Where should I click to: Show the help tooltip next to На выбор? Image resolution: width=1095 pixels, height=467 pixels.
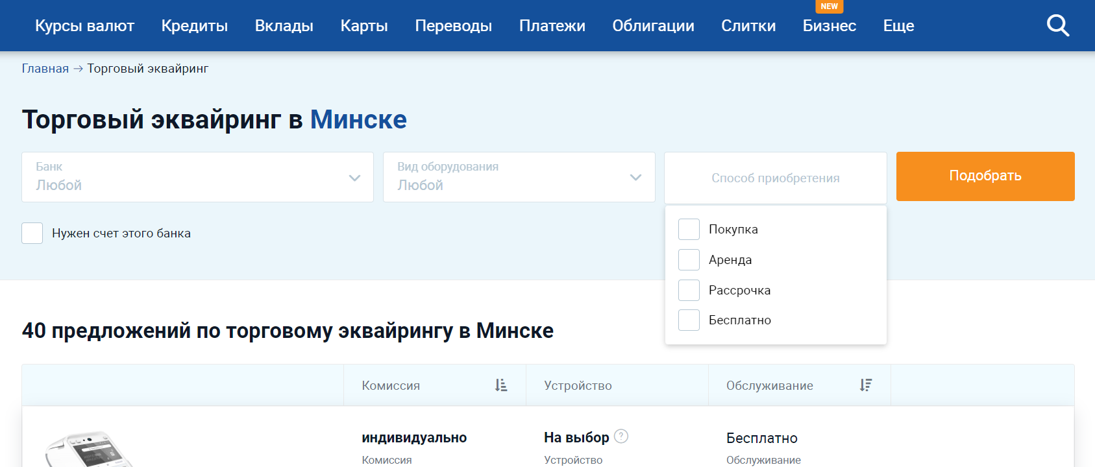tap(621, 437)
